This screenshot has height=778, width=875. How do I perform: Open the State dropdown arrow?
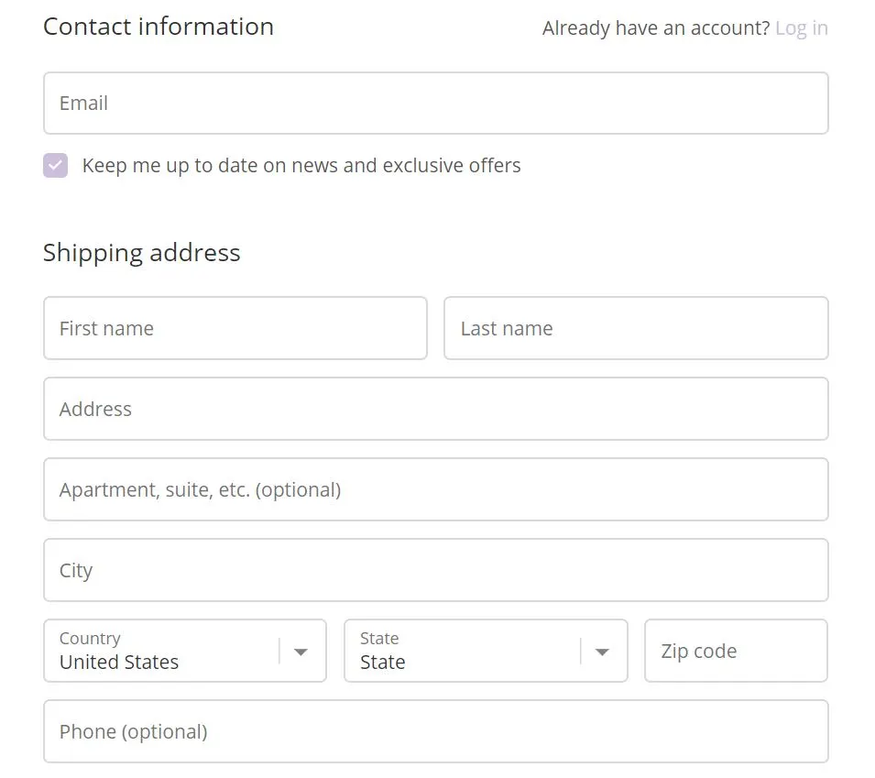pos(602,652)
